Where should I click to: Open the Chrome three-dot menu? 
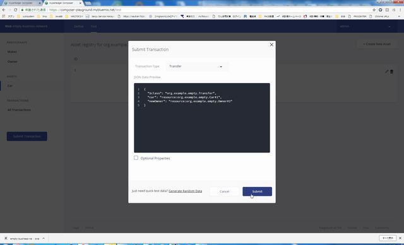pyautogui.click(x=400, y=10)
